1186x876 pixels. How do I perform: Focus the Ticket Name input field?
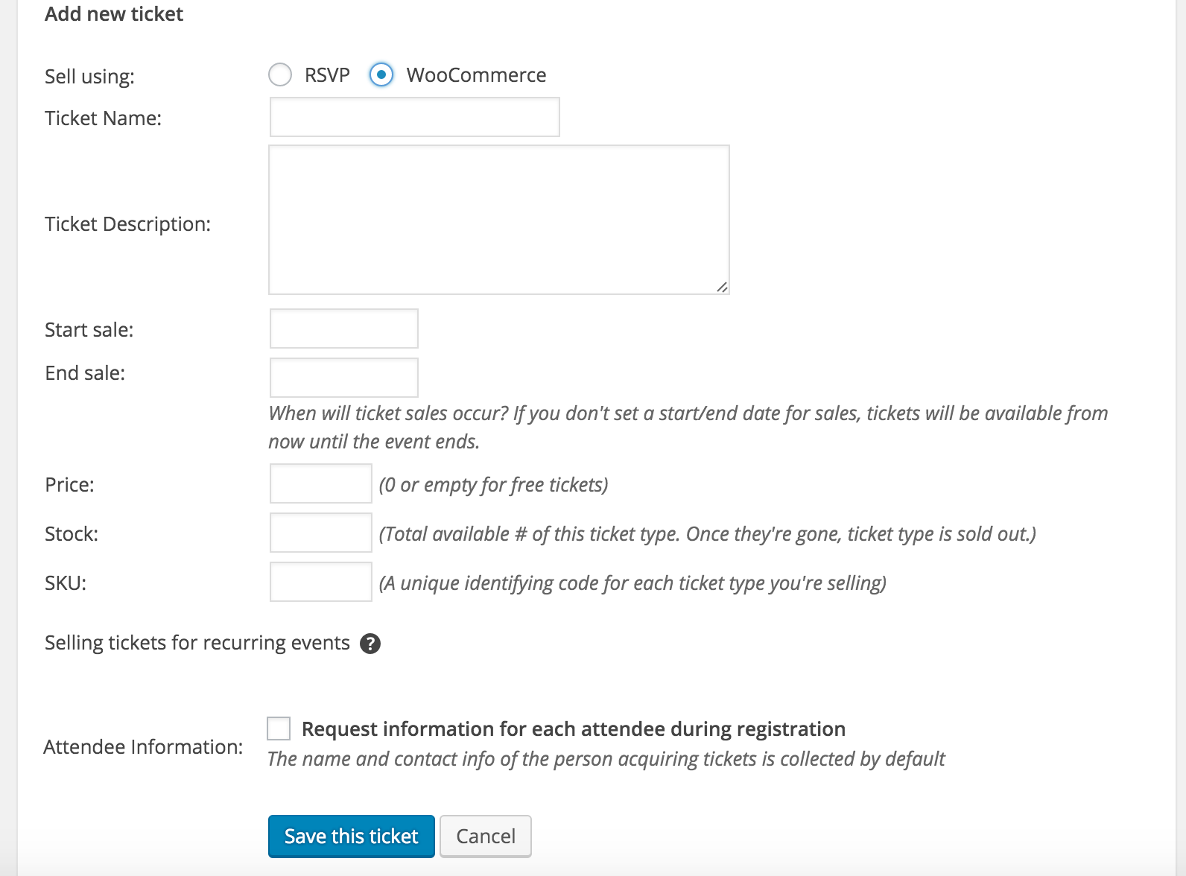pos(414,118)
